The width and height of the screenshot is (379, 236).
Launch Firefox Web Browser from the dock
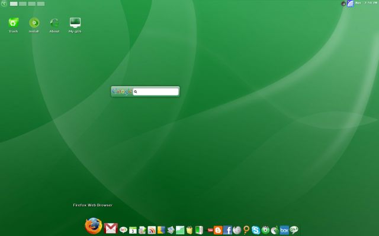coord(94,226)
